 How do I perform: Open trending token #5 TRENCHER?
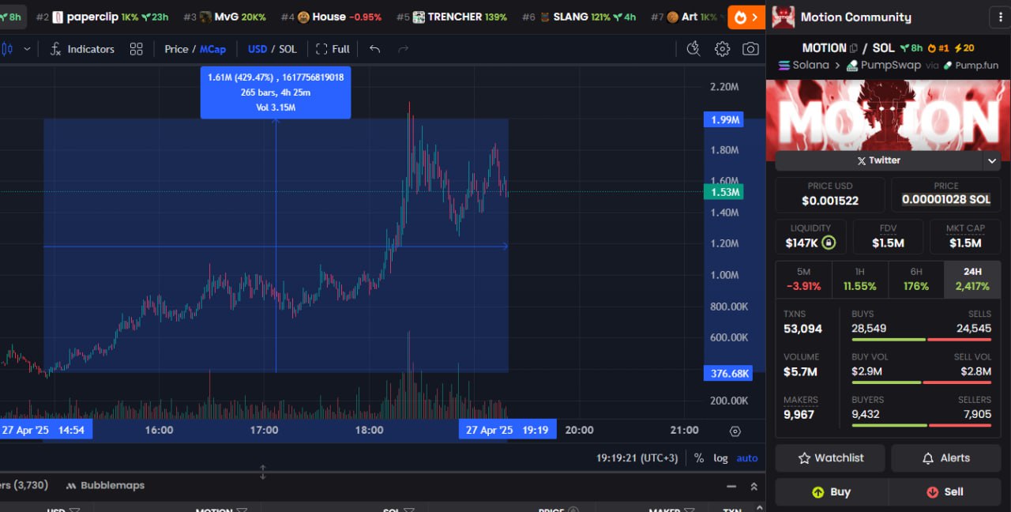pyautogui.click(x=452, y=17)
